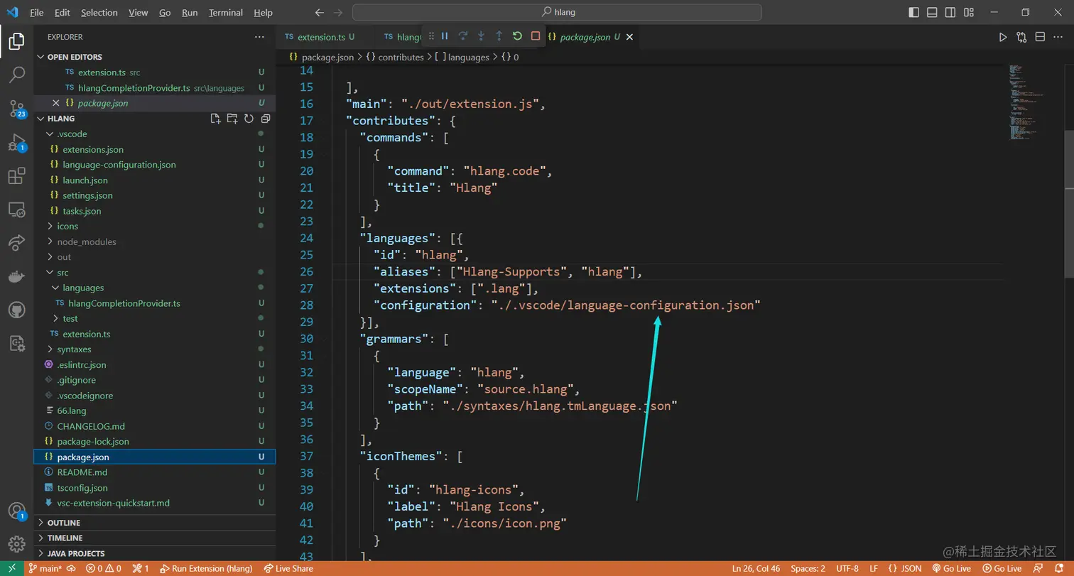The width and height of the screenshot is (1074, 576).
Task: Run the file with editor play icon
Action: [x=1003, y=37]
